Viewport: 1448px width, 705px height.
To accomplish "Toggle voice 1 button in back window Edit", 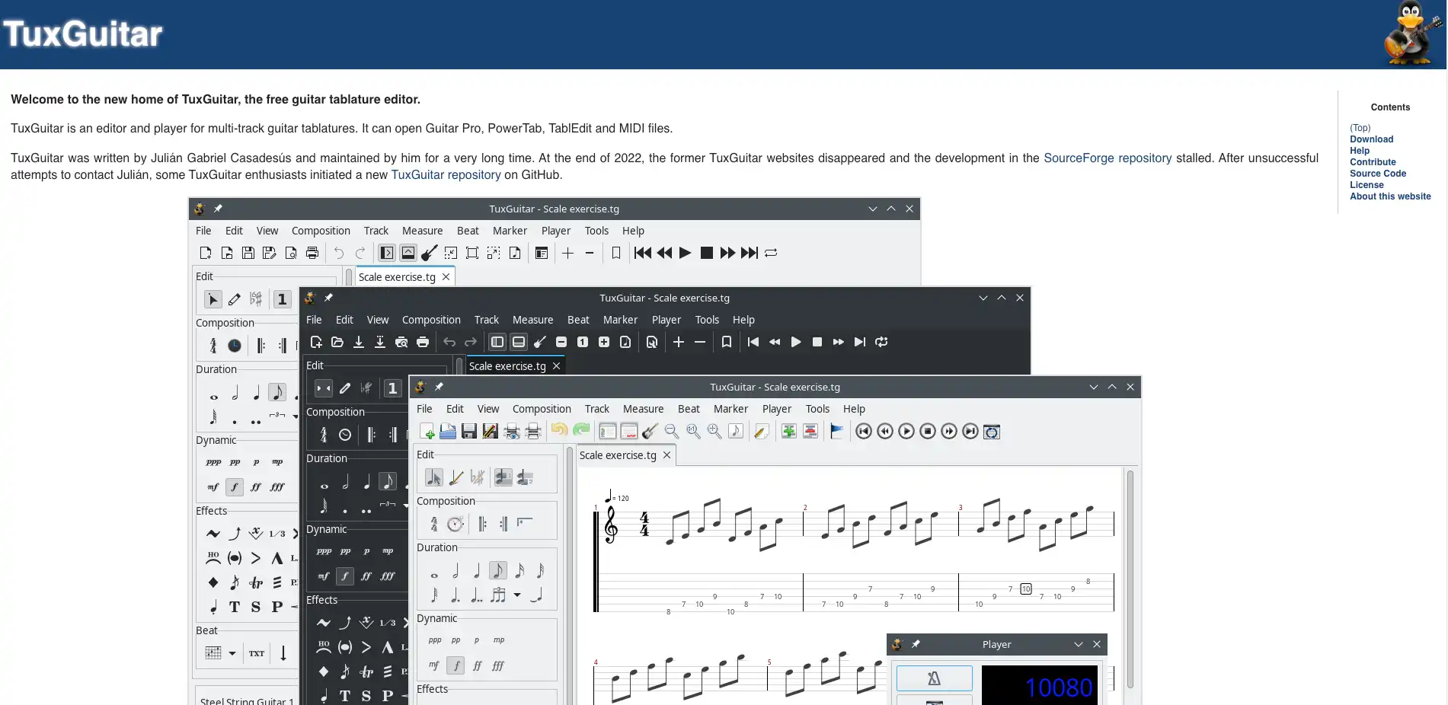I will (282, 299).
